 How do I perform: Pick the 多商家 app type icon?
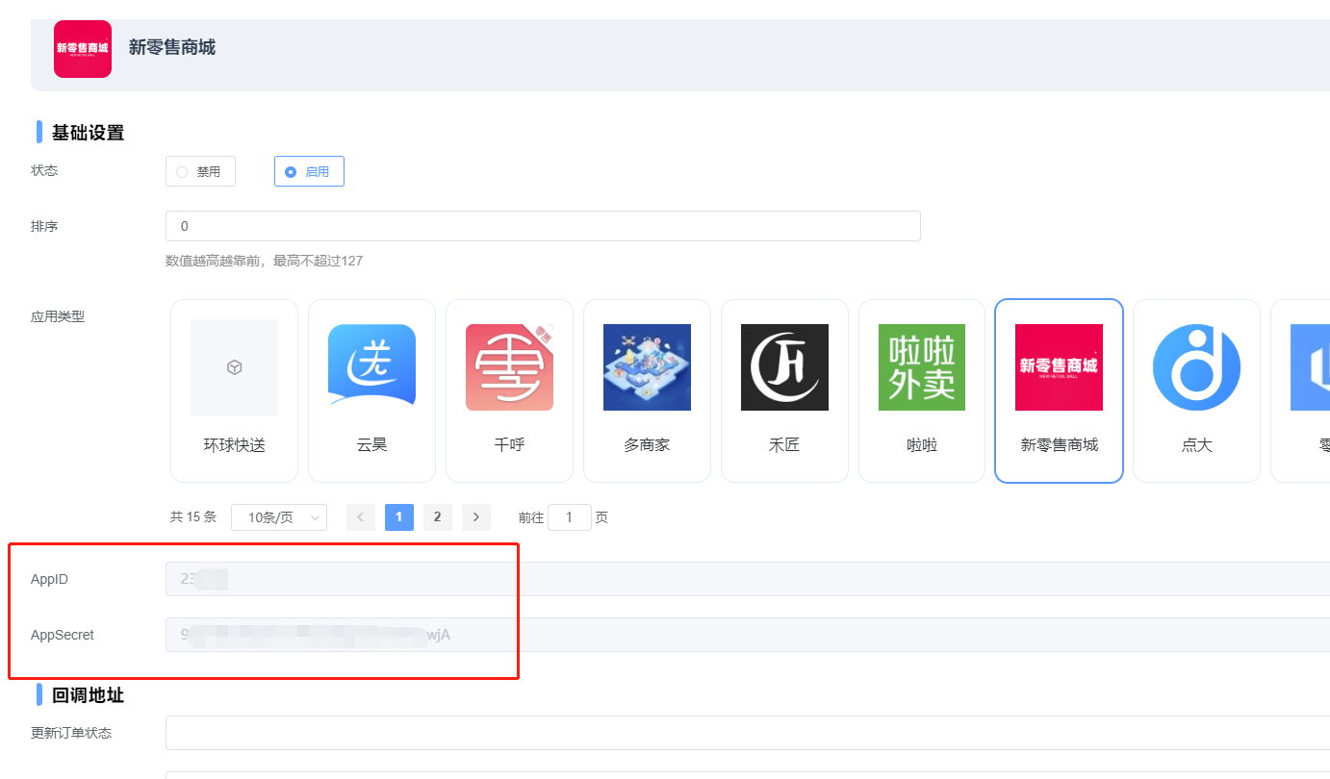click(647, 367)
